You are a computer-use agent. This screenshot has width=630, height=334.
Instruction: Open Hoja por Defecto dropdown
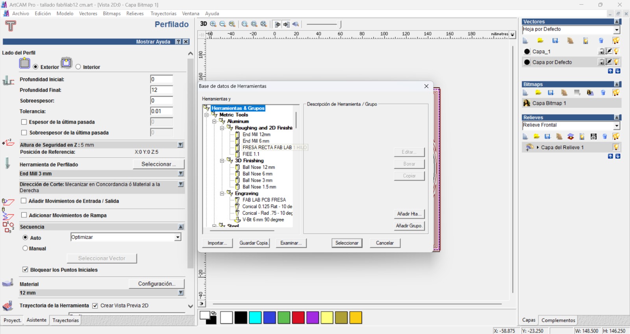click(617, 30)
